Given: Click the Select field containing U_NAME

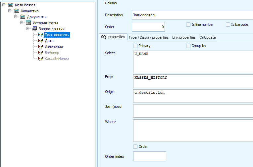Looking at the screenshot, I should click(x=193, y=62).
